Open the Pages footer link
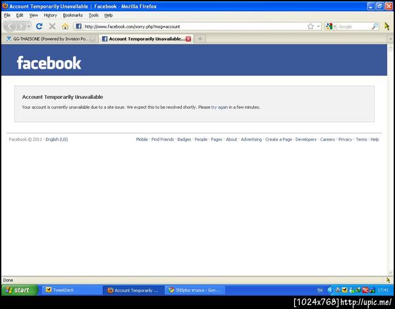The width and height of the screenshot is (395, 309). click(x=217, y=140)
